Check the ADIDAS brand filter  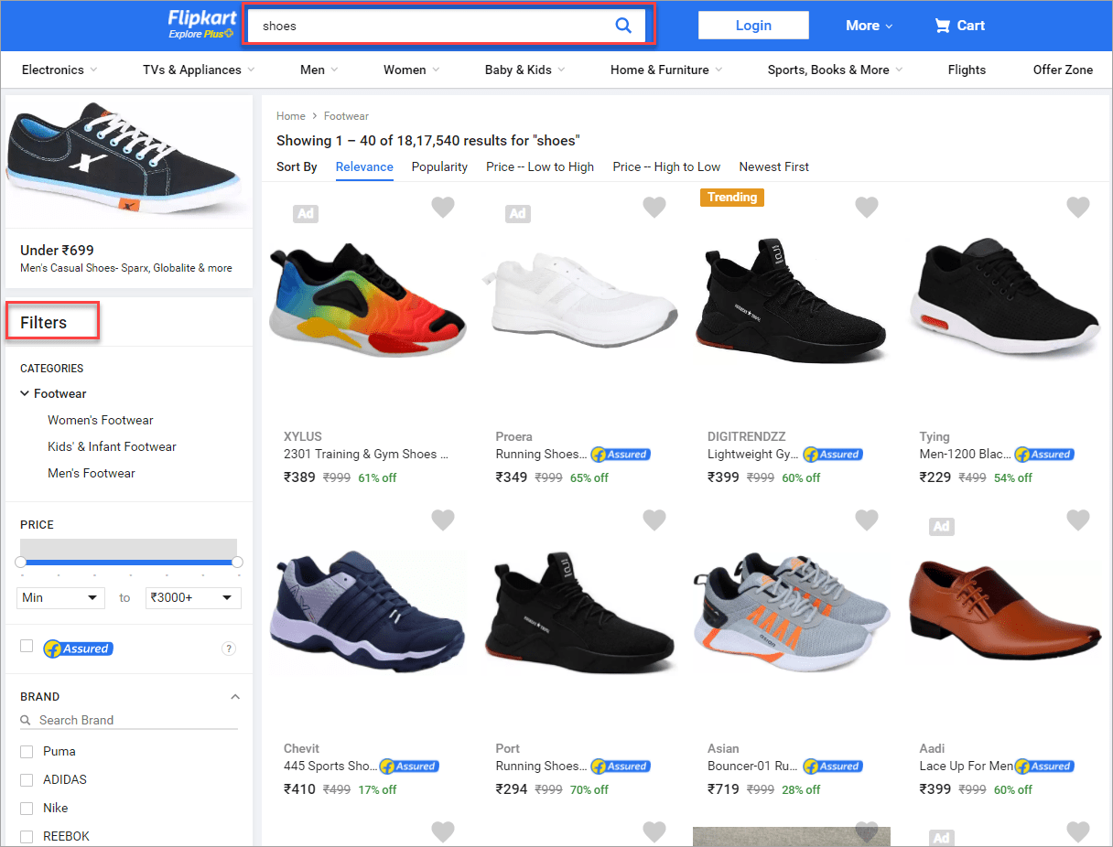tap(27, 780)
